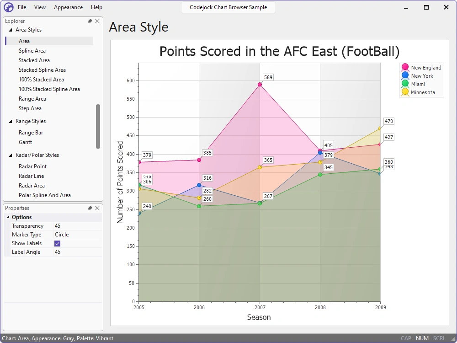Click the 470 Minnesota data label

(388, 121)
